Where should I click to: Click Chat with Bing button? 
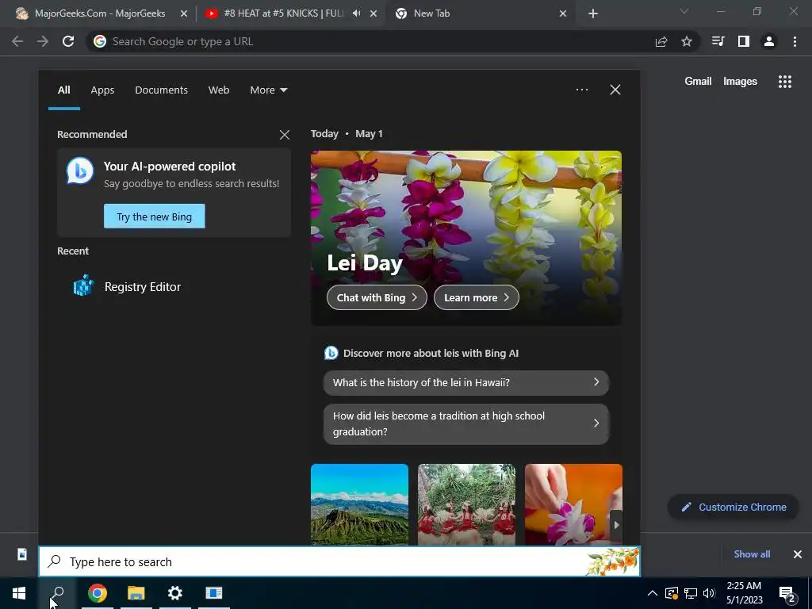377,298
